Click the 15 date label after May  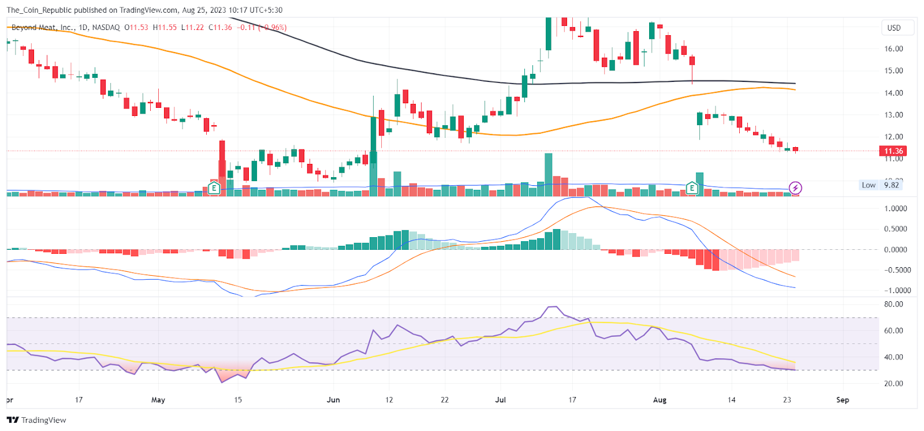point(238,400)
